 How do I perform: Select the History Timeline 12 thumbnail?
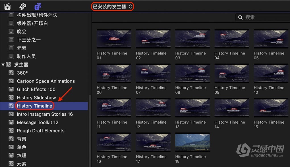(153, 108)
